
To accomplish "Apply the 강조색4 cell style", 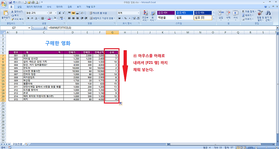I will pos(166,13).
